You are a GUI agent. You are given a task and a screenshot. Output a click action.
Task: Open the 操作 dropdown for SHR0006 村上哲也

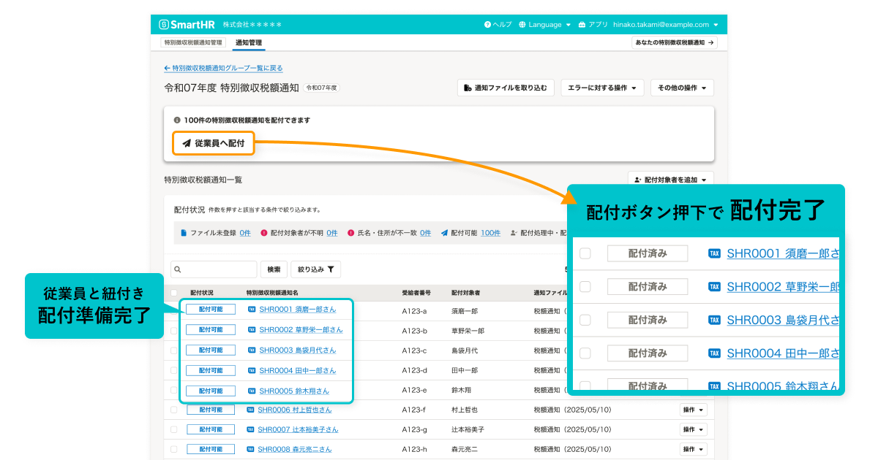pyautogui.click(x=692, y=410)
